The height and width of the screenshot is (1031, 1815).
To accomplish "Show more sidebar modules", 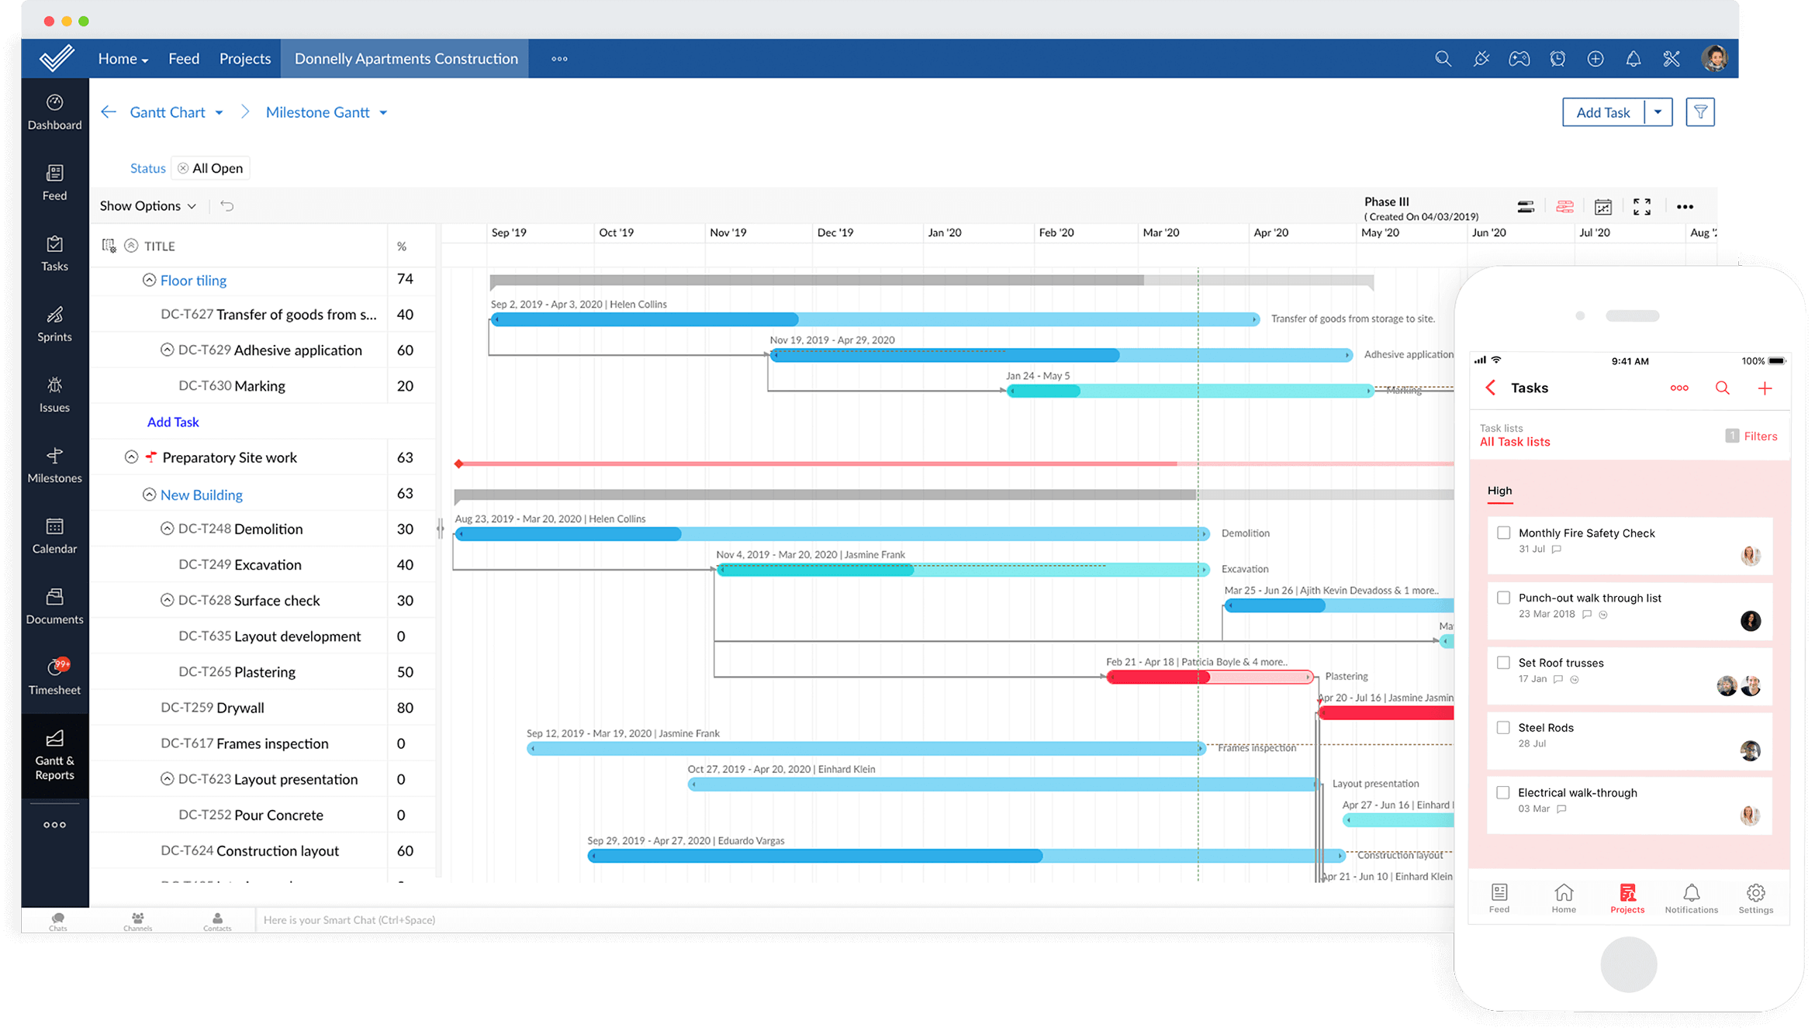I will coord(54,825).
